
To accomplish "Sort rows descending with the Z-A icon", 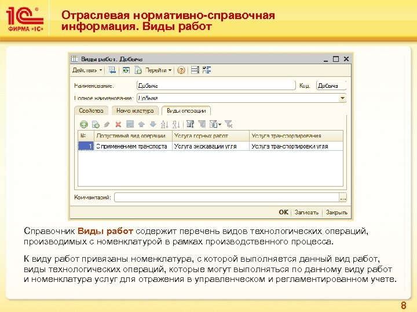I will [x=176, y=124].
